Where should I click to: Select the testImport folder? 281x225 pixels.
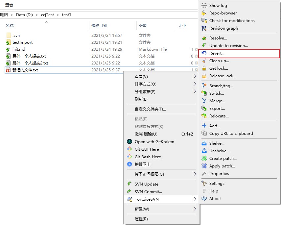[x=22, y=42]
